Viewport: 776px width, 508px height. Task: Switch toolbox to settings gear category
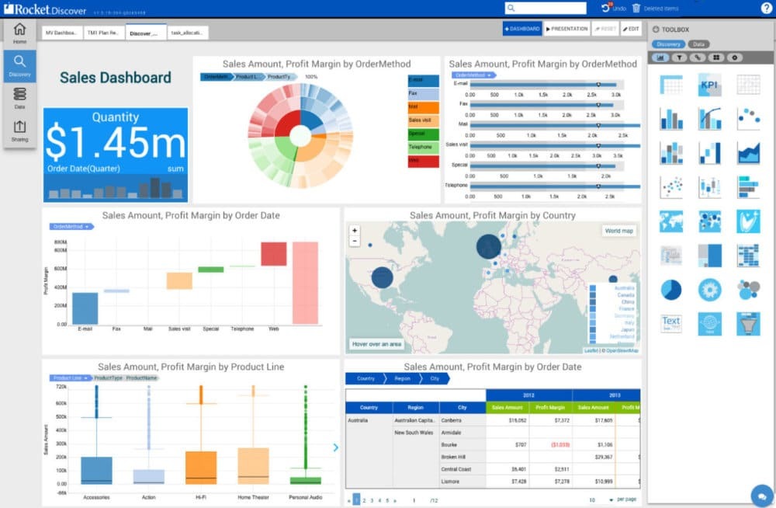click(734, 57)
